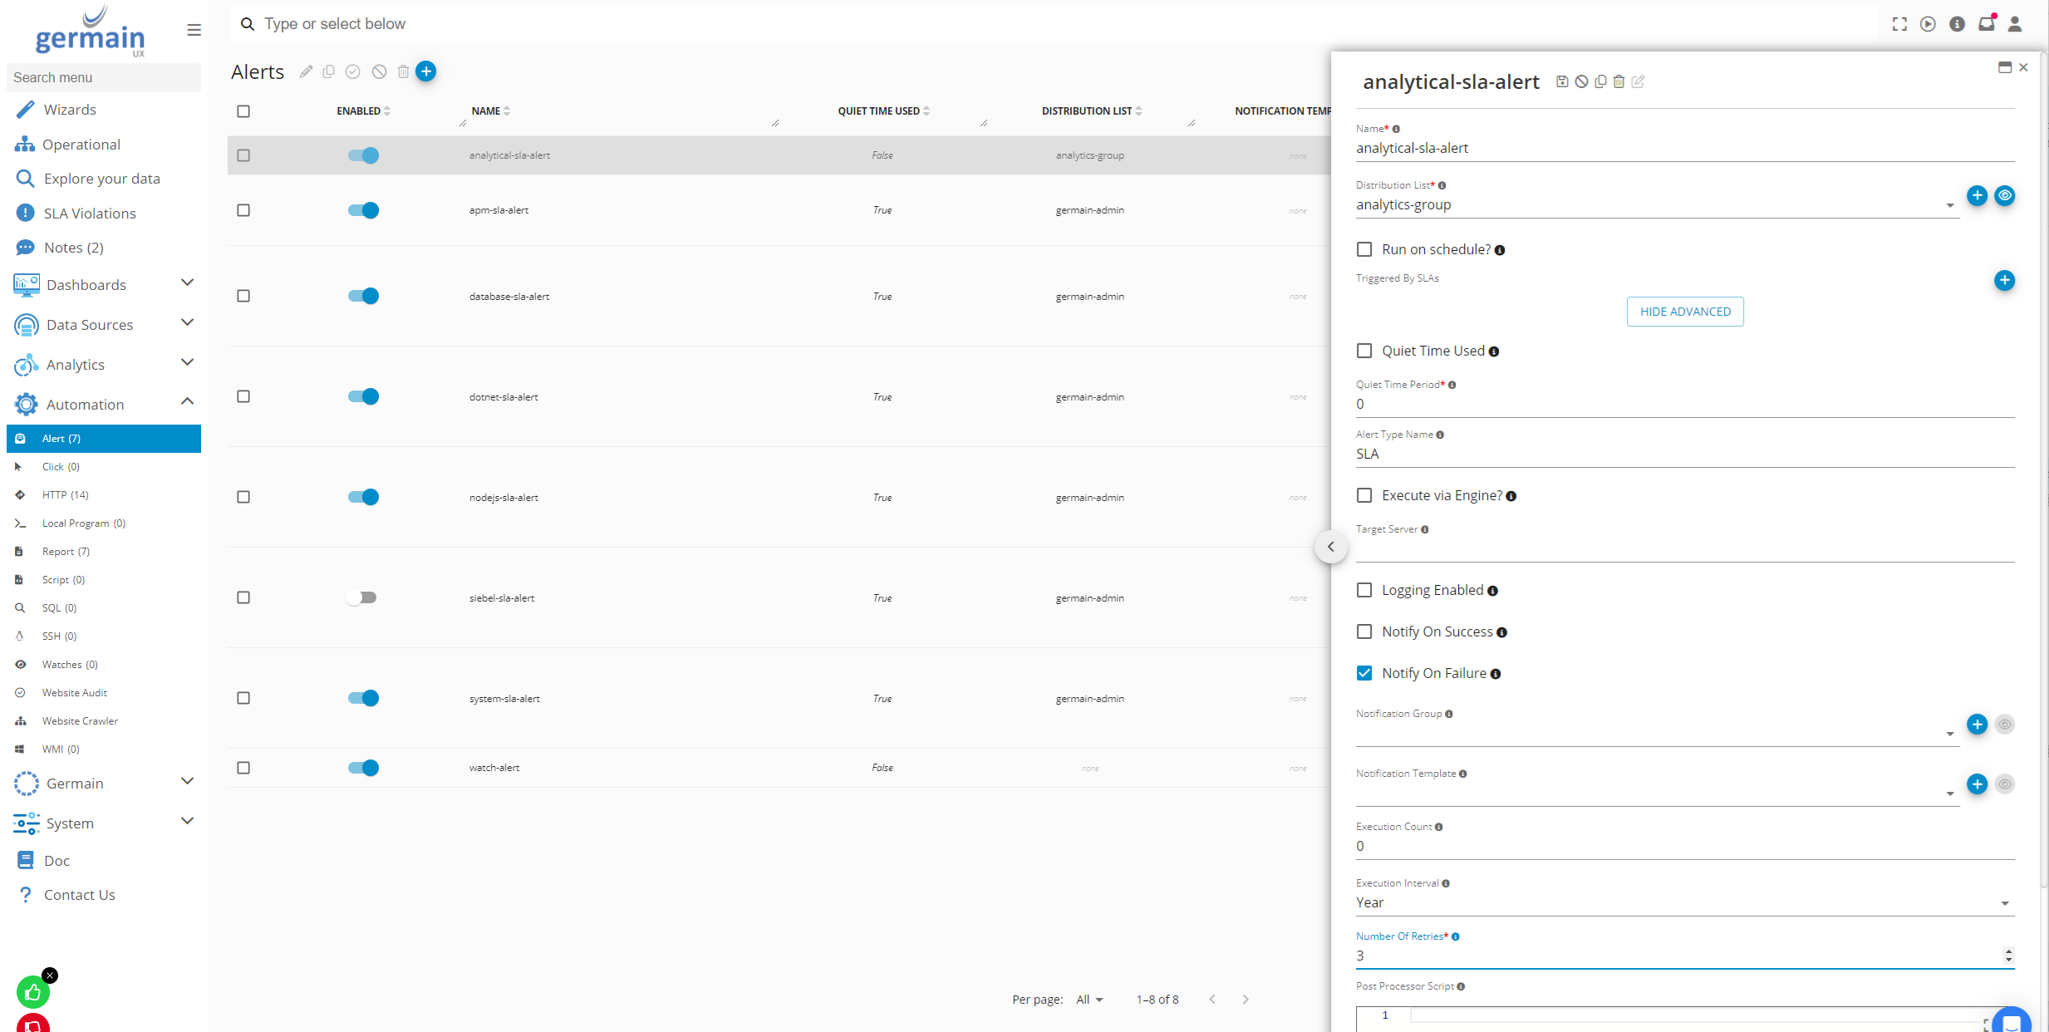Duplicate alert via copy icon in detail panel
The image size is (2049, 1032).
pyautogui.click(x=1600, y=81)
